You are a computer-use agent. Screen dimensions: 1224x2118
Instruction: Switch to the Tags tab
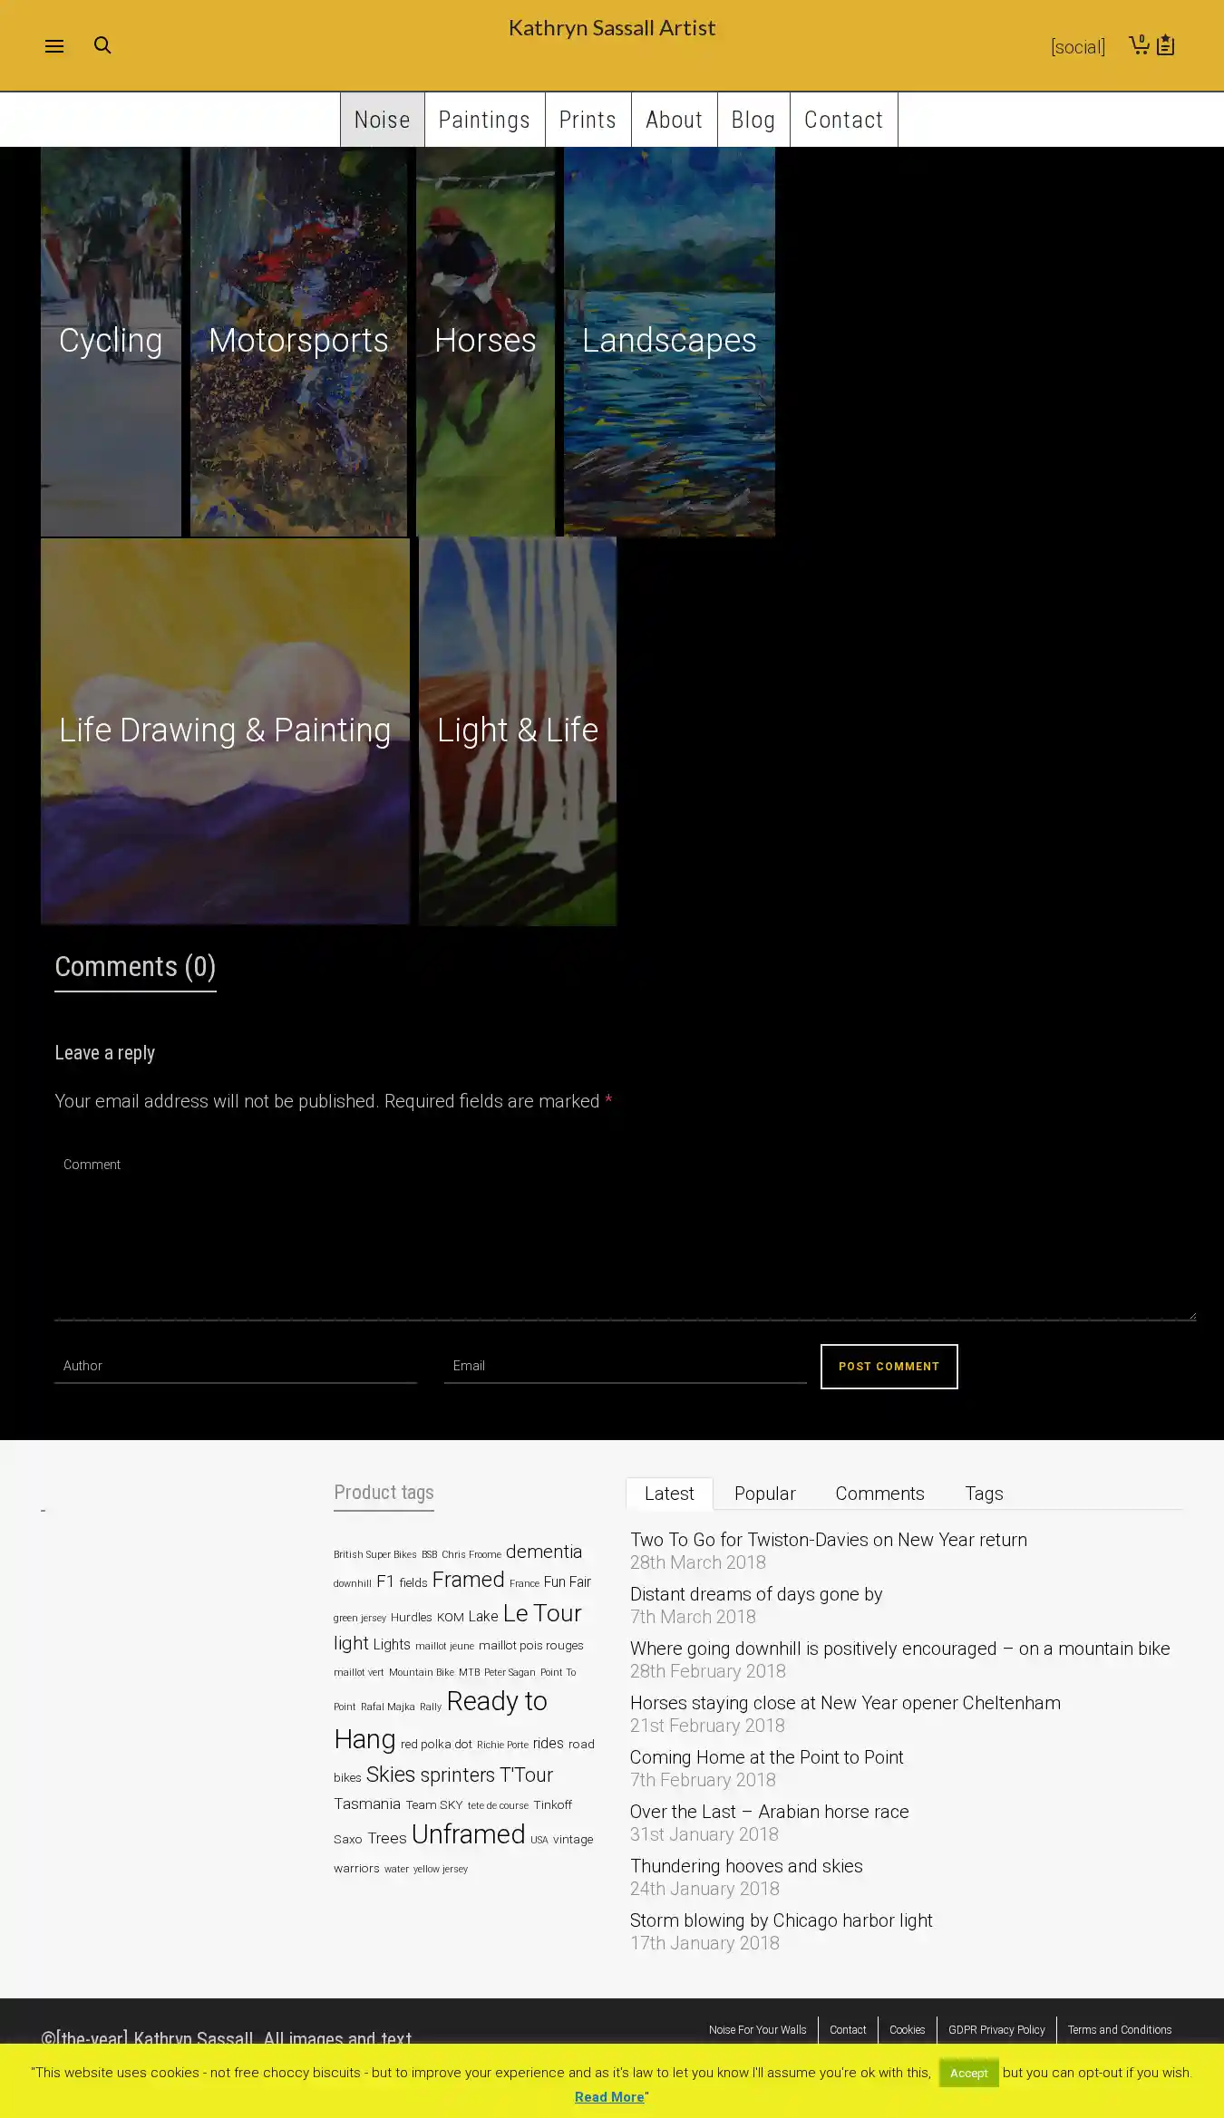coord(984,1494)
